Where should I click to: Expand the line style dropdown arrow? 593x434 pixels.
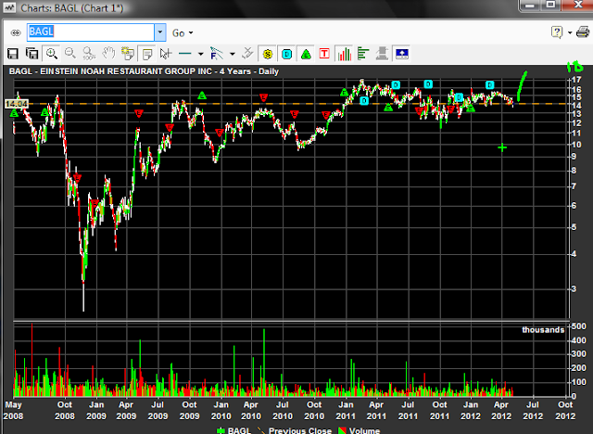[x=201, y=54]
